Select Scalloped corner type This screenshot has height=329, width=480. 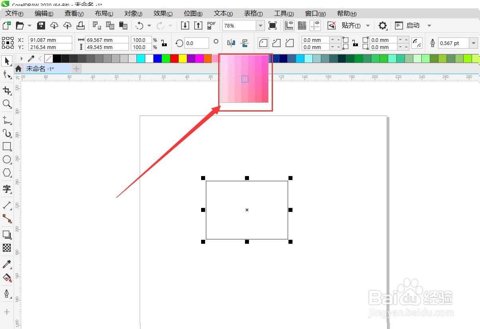pyautogui.click(x=277, y=43)
